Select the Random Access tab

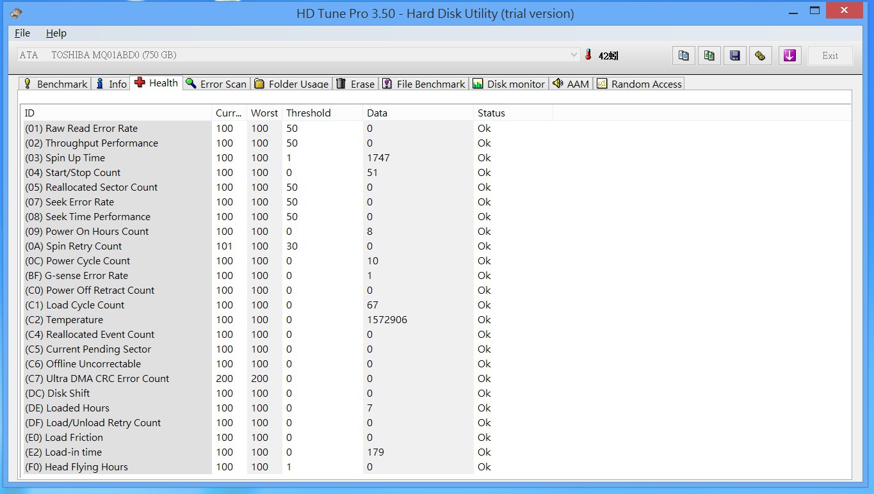pos(639,84)
